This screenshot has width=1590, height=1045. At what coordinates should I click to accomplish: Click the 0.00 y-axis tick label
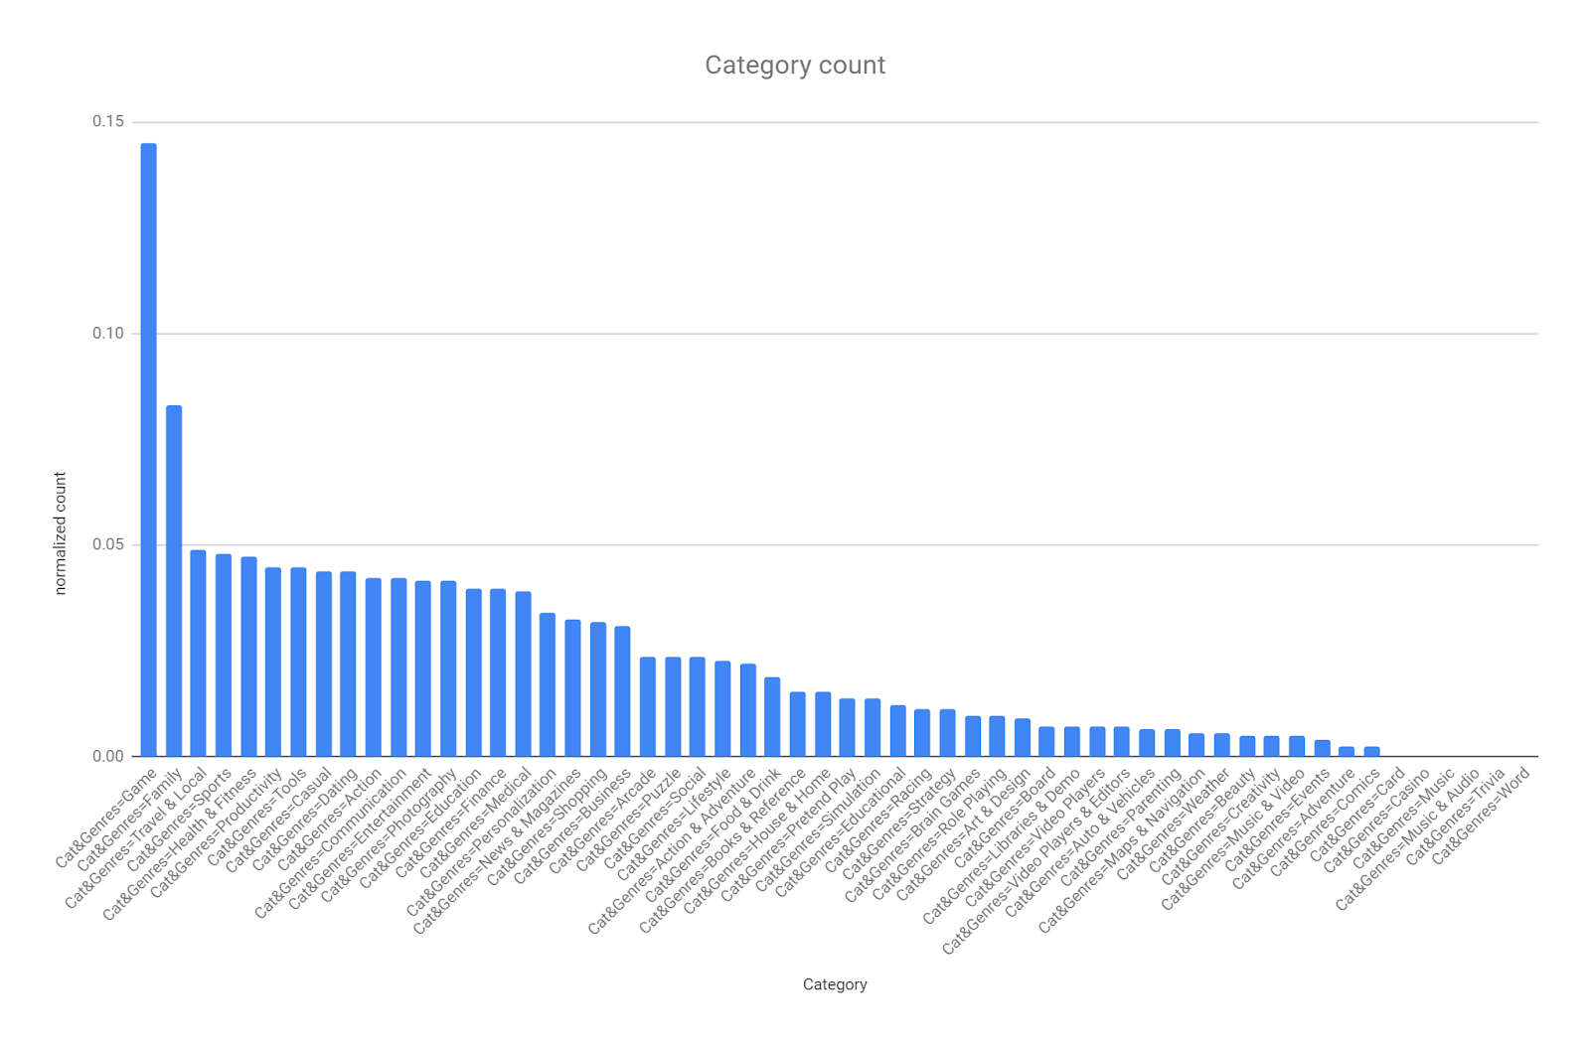108,756
